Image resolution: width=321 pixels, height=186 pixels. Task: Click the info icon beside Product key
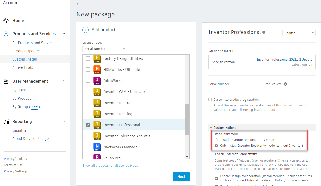click(x=285, y=84)
